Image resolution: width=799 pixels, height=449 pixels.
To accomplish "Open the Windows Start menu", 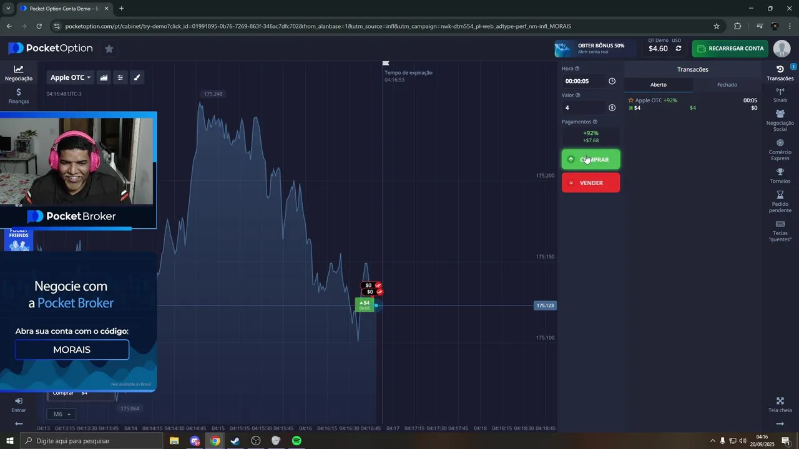I will 9,441.
